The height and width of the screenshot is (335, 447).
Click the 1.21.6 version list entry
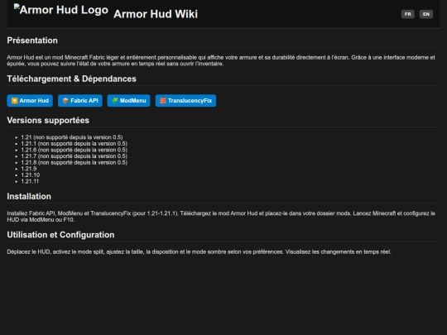(x=74, y=150)
